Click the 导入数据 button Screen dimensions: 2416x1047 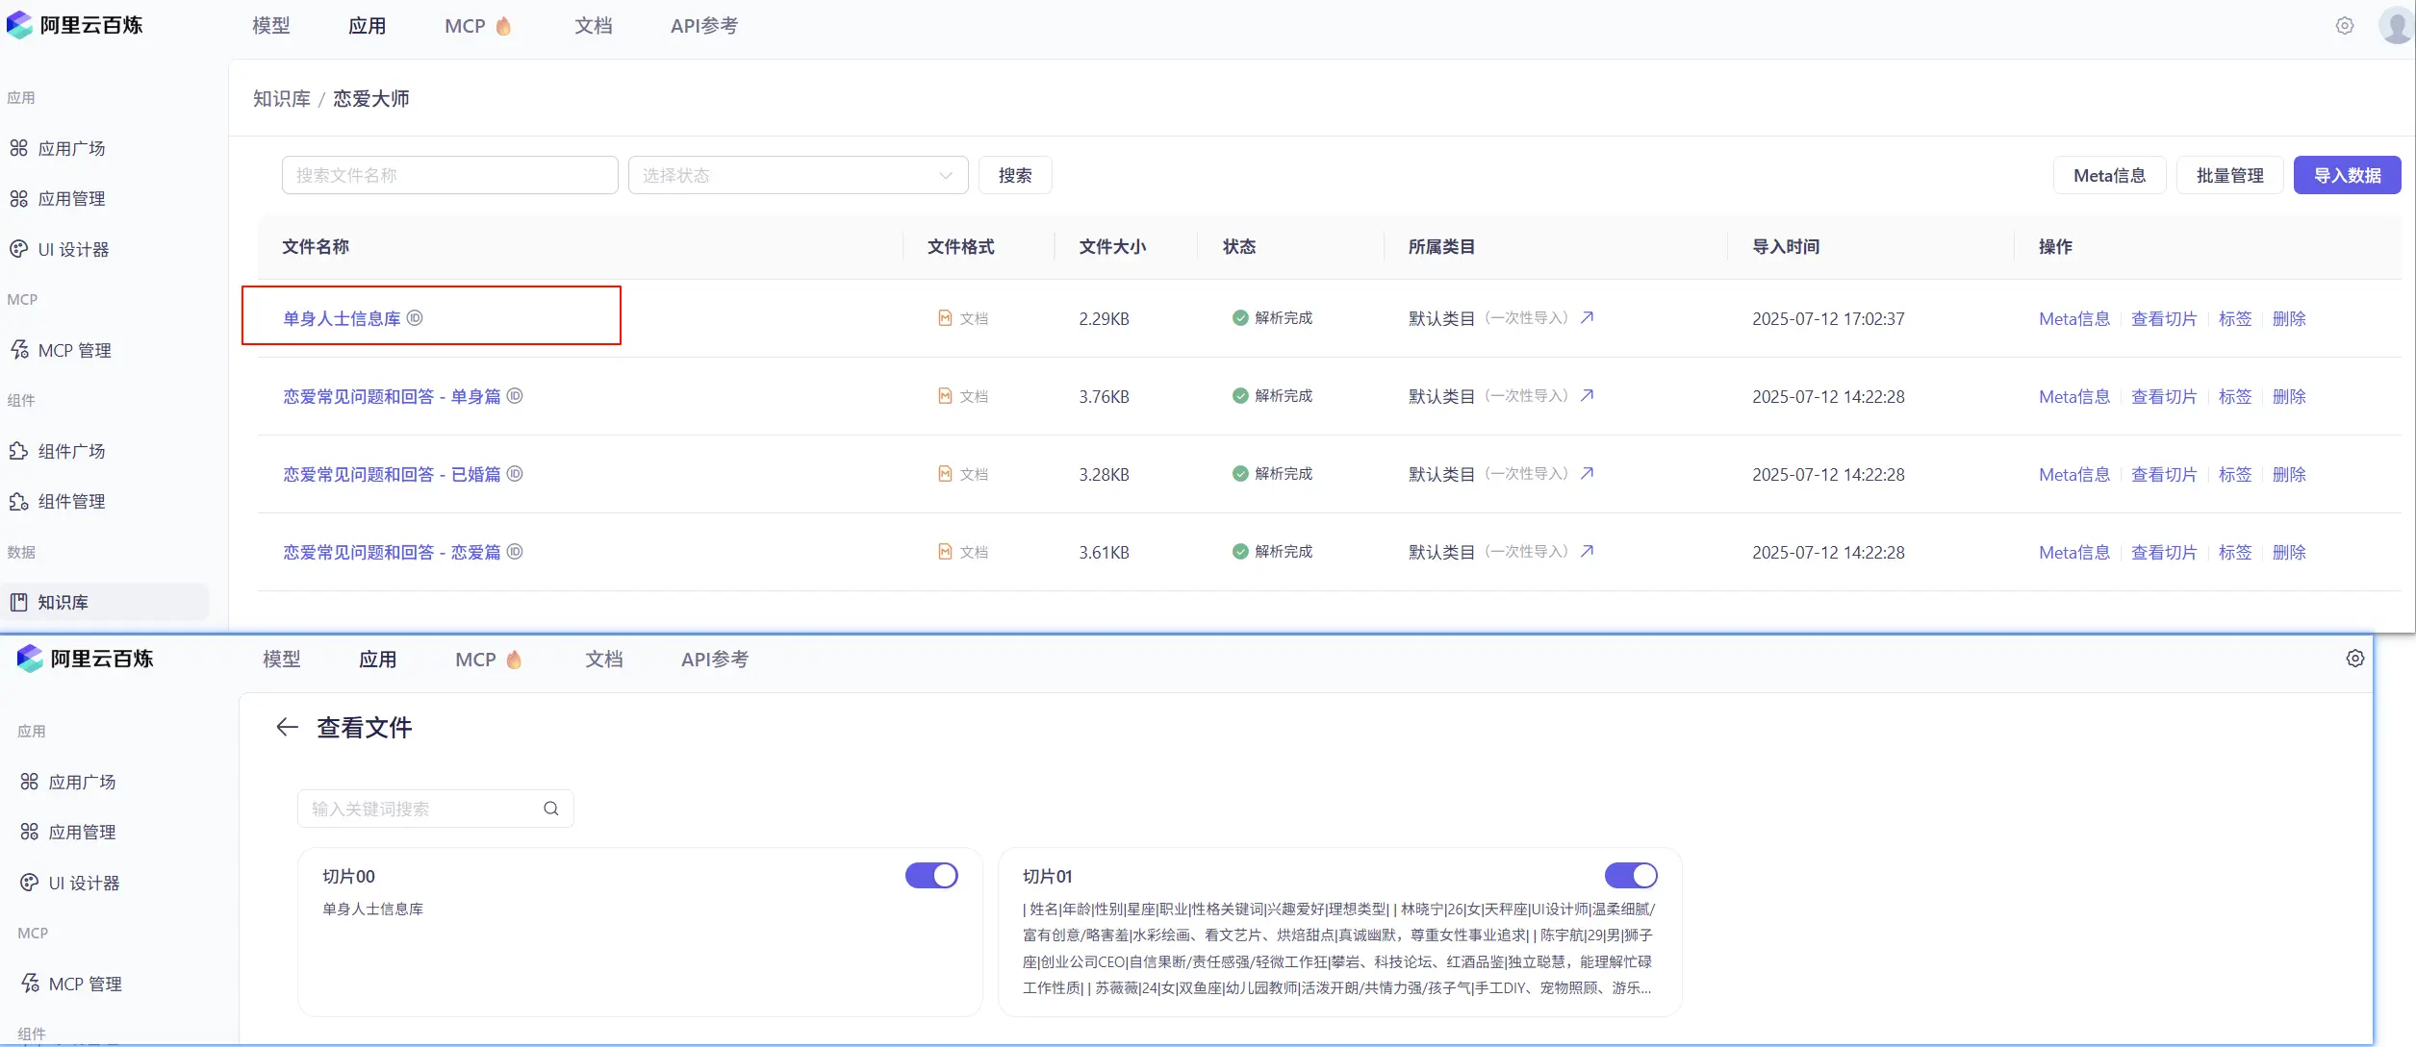tap(2347, 175)
